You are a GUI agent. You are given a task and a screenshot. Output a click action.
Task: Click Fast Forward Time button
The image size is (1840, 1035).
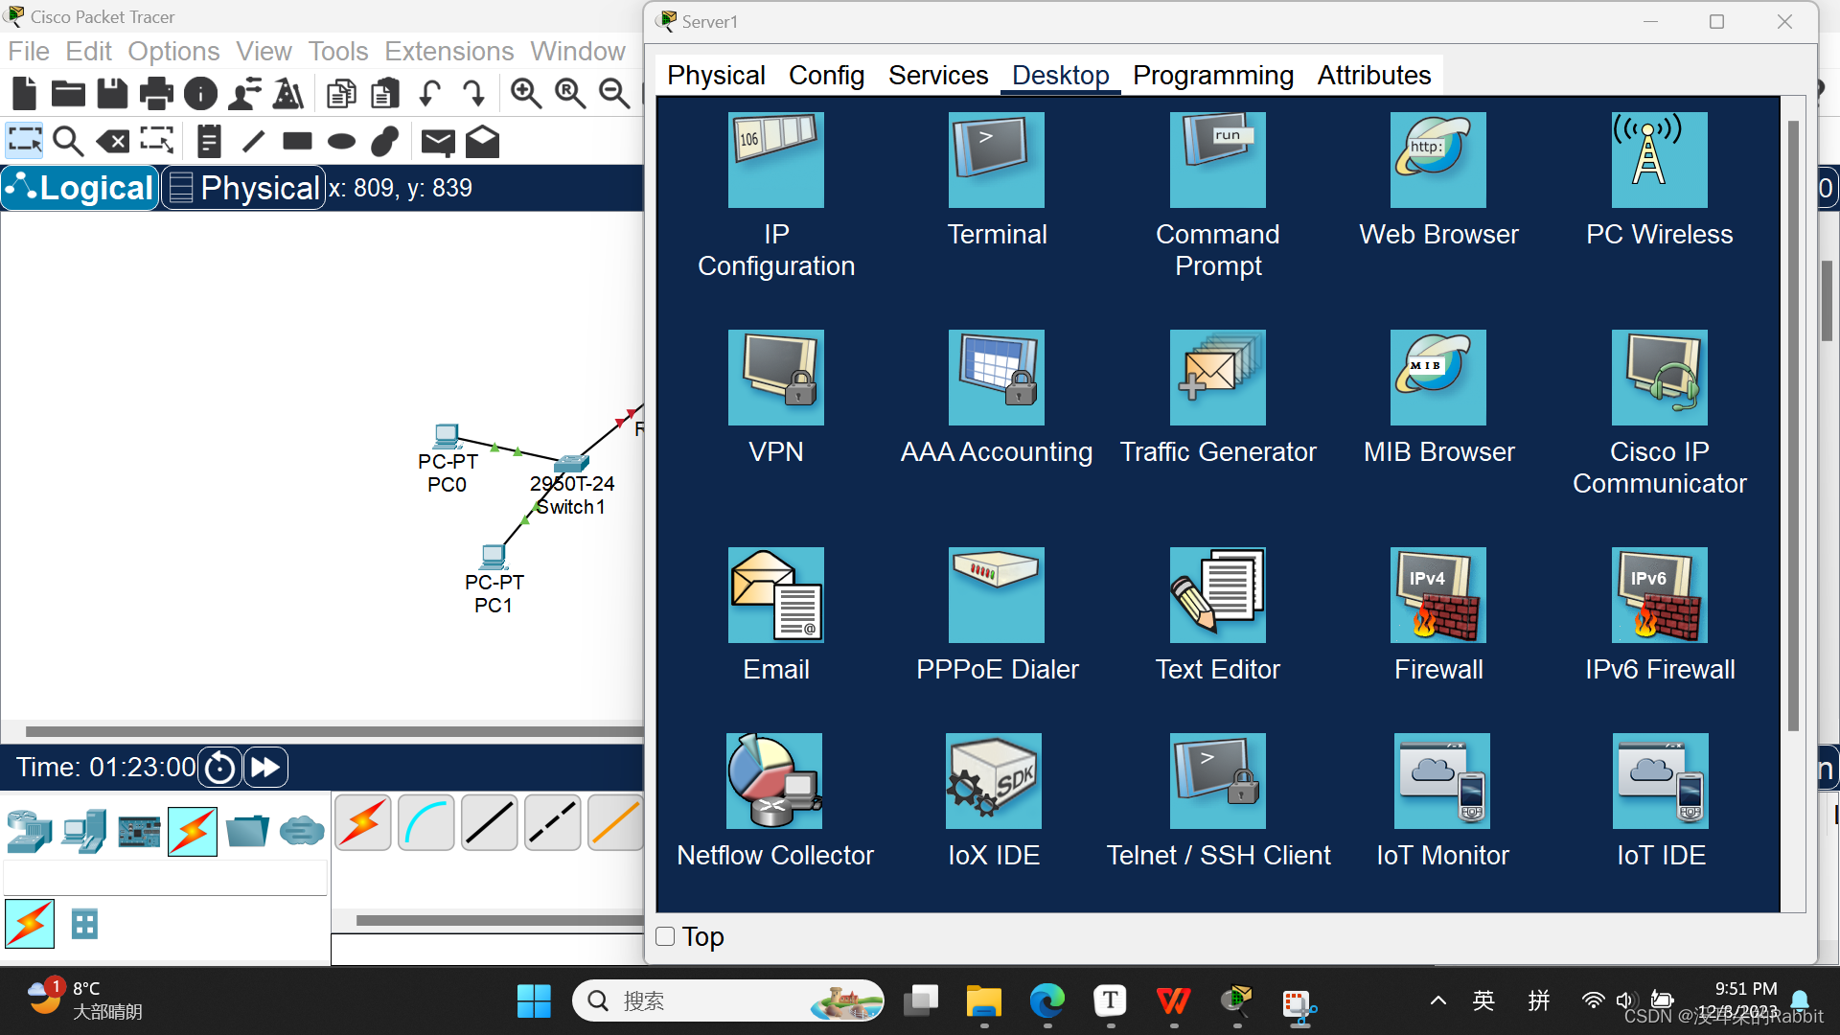coord(264,768)
